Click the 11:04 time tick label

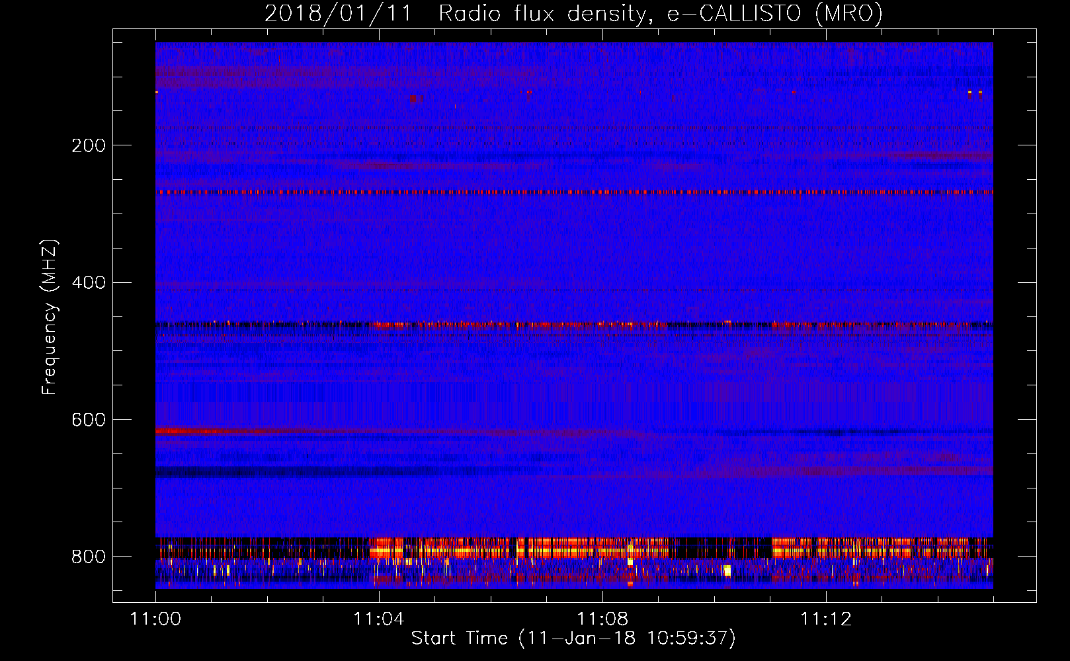pos(378,619)
